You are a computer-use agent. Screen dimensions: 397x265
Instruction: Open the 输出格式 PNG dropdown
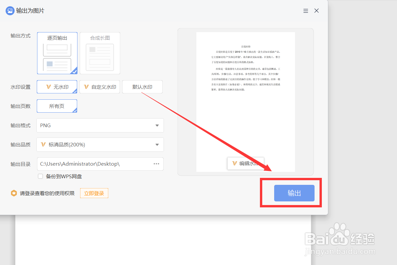click(100, 126)
